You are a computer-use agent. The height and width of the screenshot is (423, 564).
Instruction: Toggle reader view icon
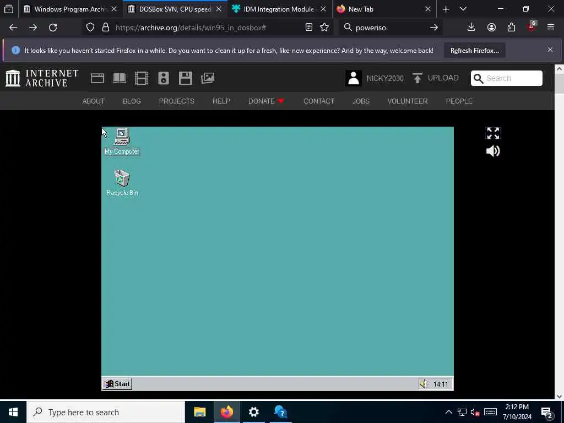click(308, 28)
